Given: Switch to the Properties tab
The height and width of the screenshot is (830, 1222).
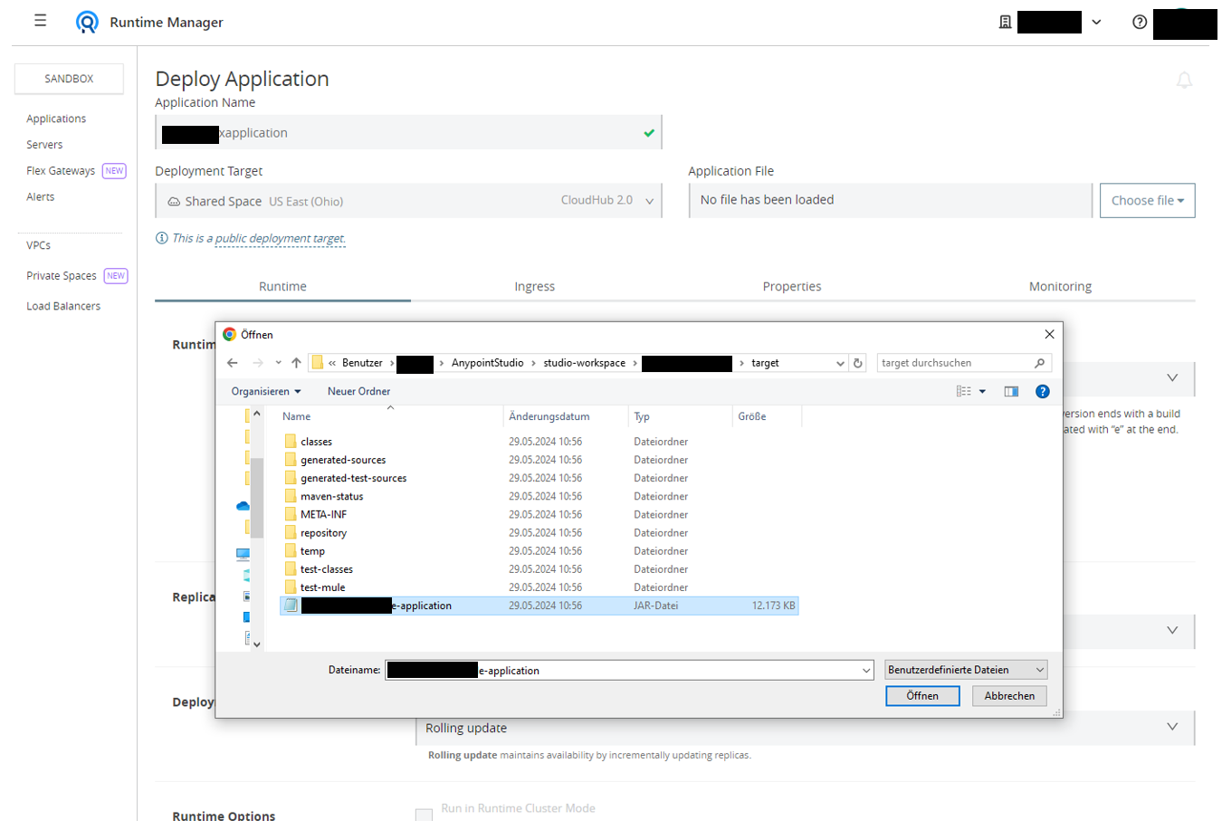Looking at the screenshot, I should (791, 286).
